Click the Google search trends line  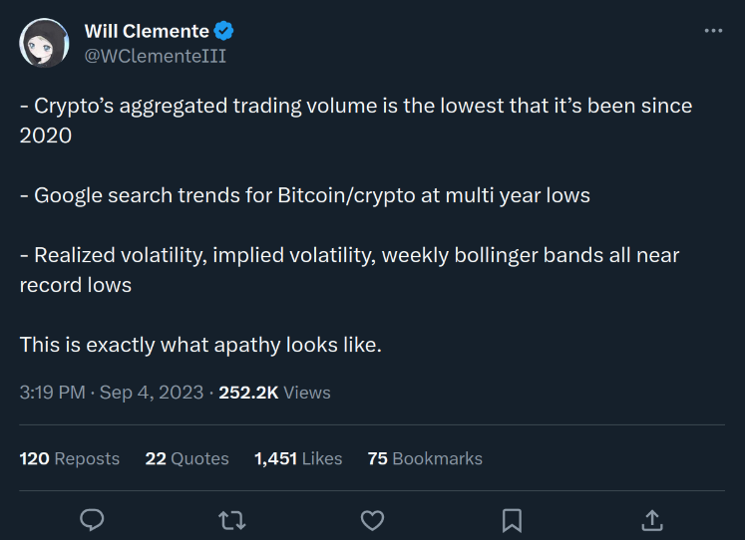tap(305, 195)
